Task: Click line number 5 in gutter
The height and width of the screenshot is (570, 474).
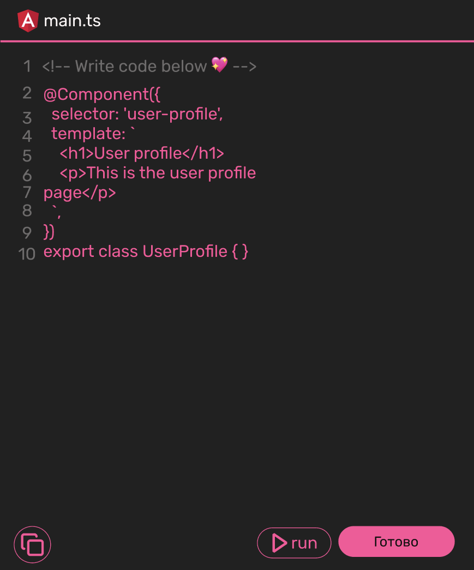Action: coord(27,155)
